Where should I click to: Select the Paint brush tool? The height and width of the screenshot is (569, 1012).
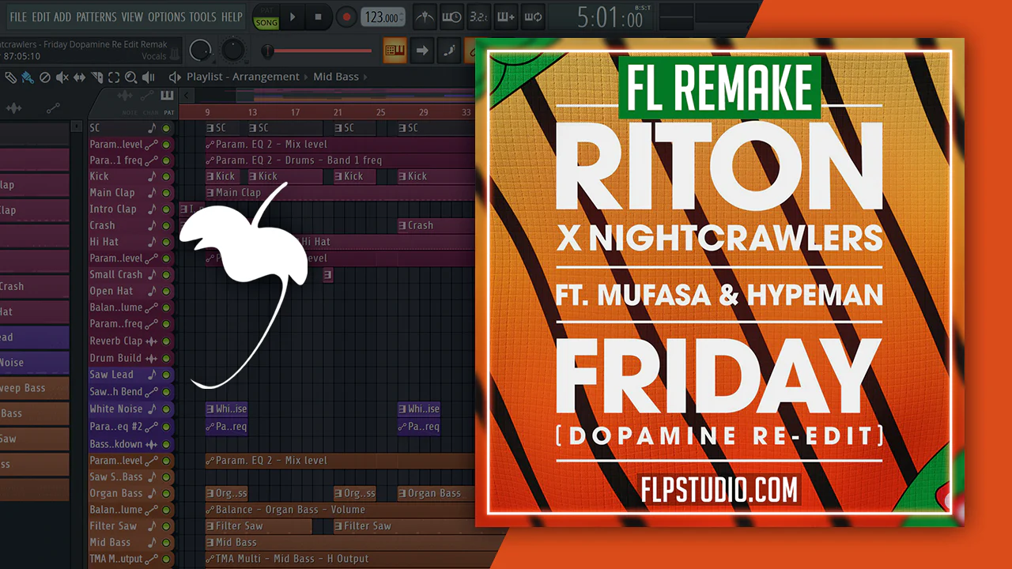(x=28, y=77)
